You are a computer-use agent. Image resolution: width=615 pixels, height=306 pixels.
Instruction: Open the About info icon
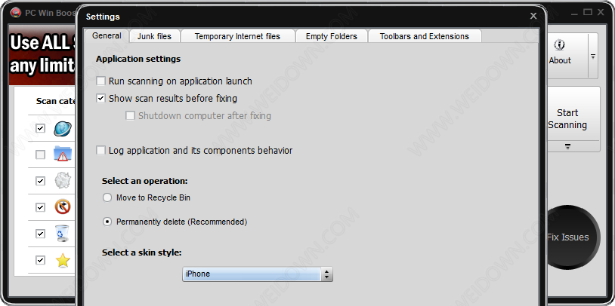click(x=559, y=45)
